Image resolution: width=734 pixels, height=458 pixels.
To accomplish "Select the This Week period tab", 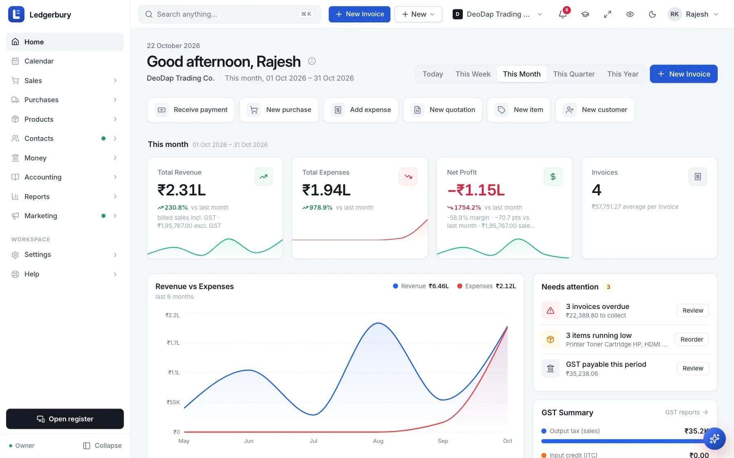I will 473,74.
